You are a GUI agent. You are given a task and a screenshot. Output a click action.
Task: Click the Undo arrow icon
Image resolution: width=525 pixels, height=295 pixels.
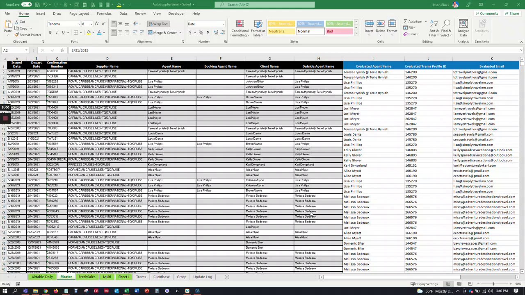pyautogui.click(x=45, y=5)
